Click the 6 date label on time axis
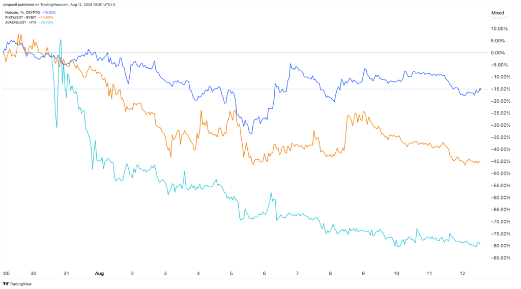This screenshot has width=521, height=289. tap(264, 273)
